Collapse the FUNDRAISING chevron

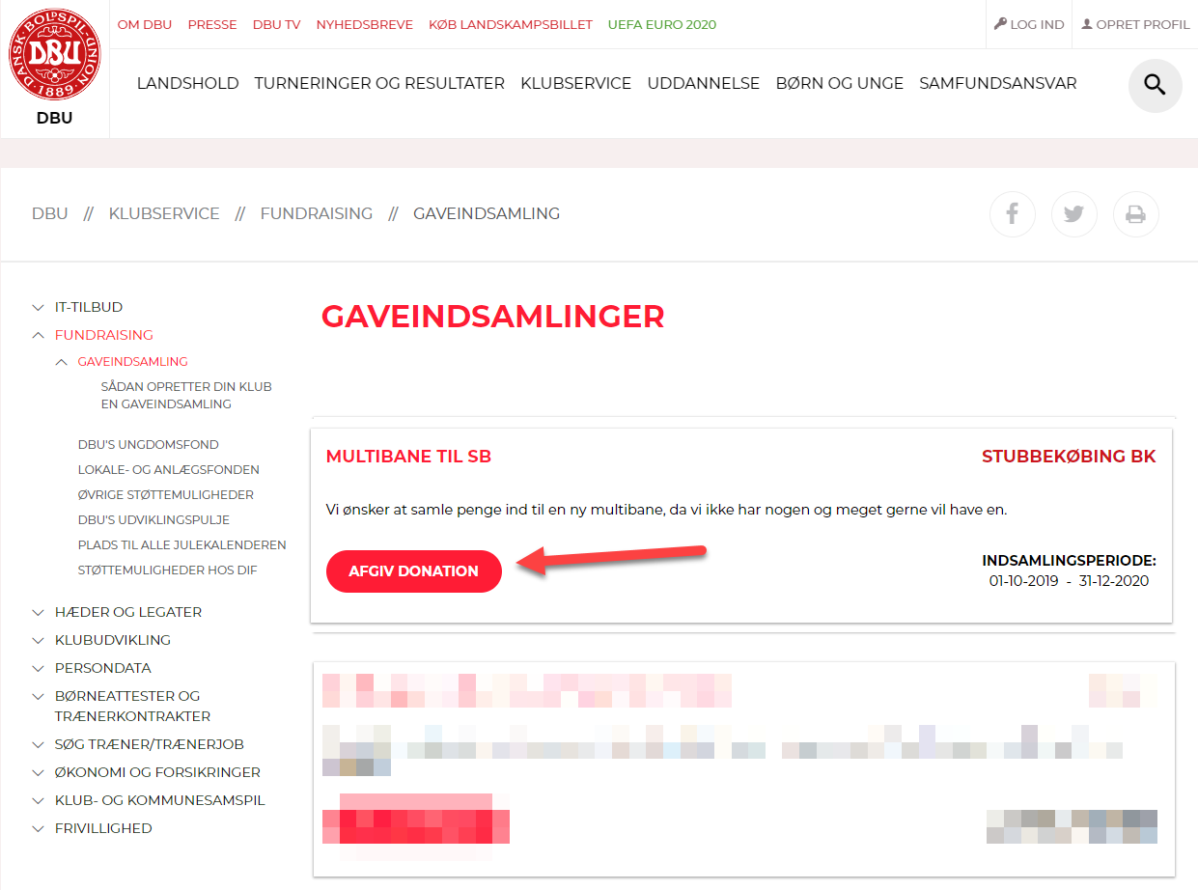tap(38, 335)
